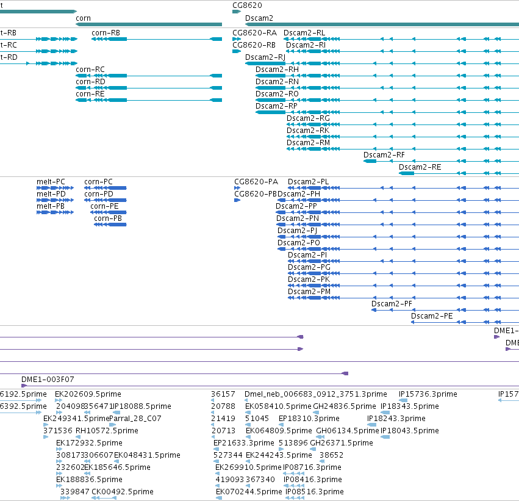Screen dimensions: 519x501
Task: Click Dscam2-PE protein feature
Action: (432, 317)
